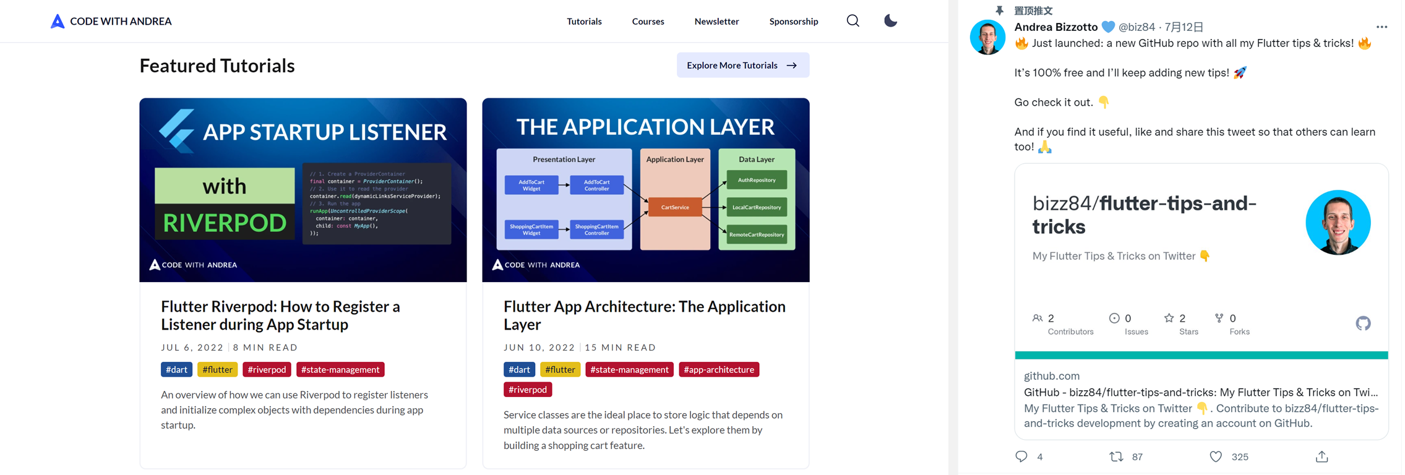Screen dimensions: 1405x475
Task: Select #state-management tag on Application Layer card
Action: pyautogui.click(x=629, y=369)
